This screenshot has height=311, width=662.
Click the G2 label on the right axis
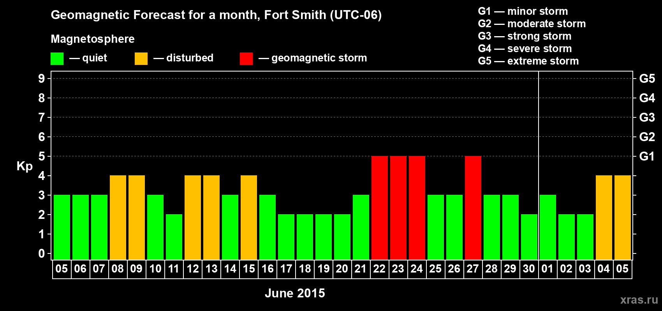click(x=647, y=137)
